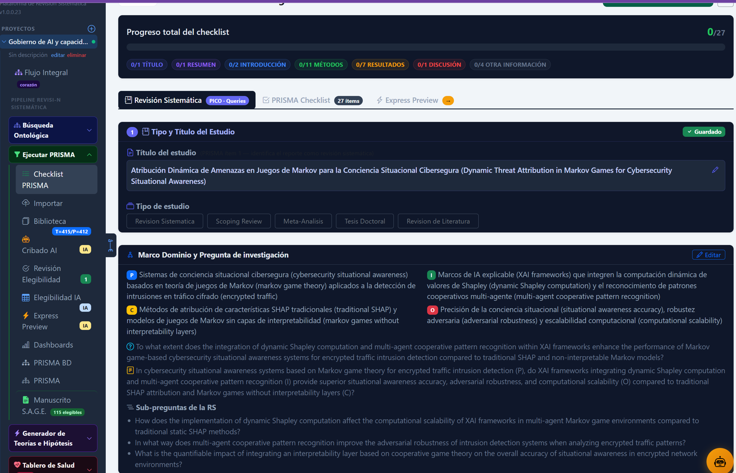Click the Express Preview lightning icon in sidebar
Image resolution: width=736 pixels, height=473 pixels.
(x=26, y=315)
